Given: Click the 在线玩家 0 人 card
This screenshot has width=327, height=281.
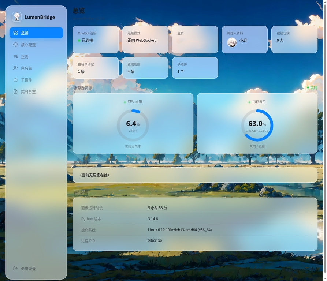Looking at the screenshot, I should click(294, 40).
